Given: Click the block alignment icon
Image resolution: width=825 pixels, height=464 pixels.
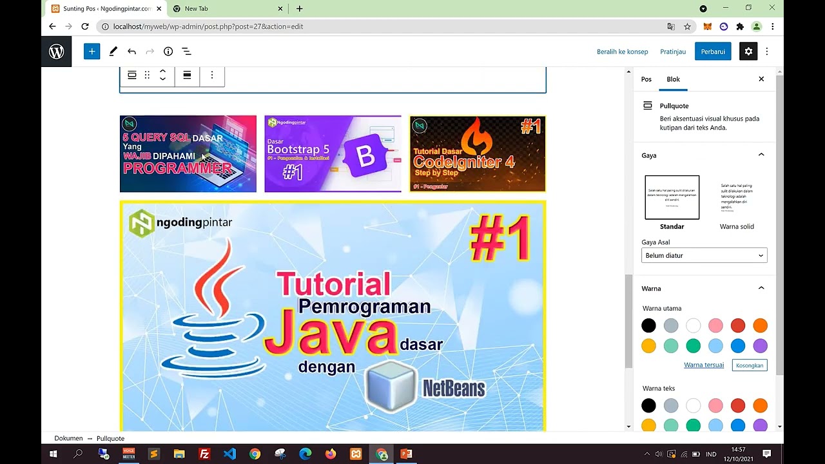Looking at the screenshot, I should [x=187, y=75].
